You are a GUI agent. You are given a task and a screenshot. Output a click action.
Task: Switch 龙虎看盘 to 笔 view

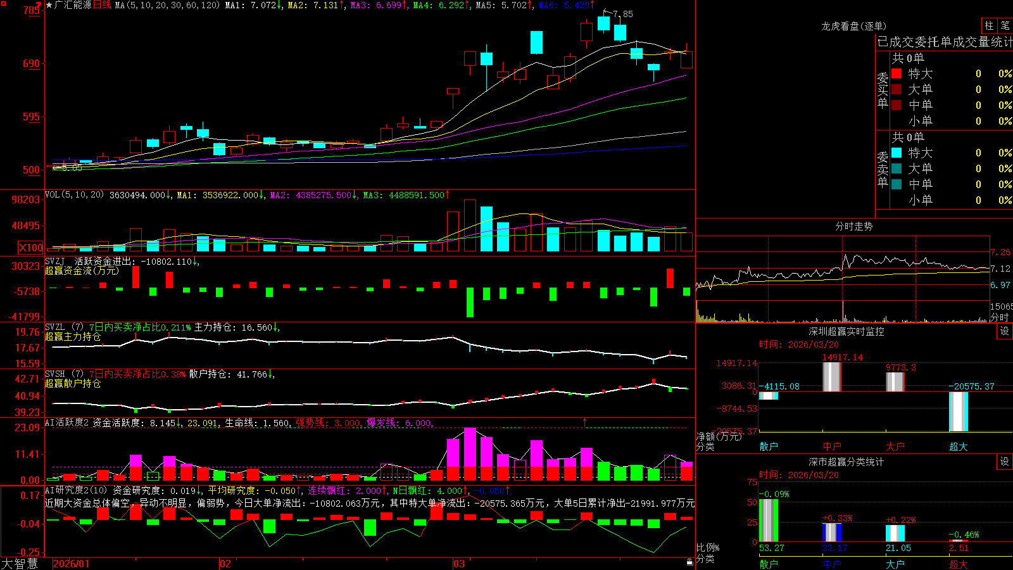[x=1005, y=25]
